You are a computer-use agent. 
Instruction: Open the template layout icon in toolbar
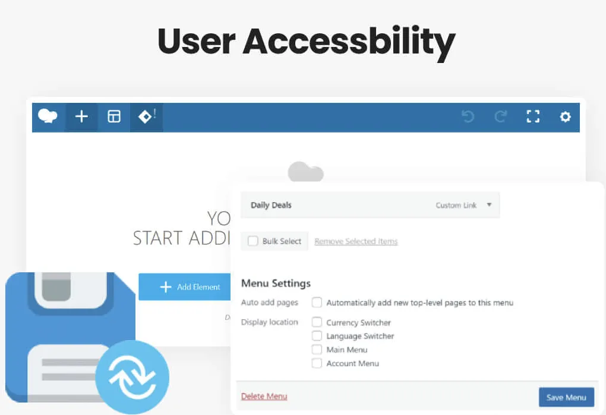click(x=114, y=117)
